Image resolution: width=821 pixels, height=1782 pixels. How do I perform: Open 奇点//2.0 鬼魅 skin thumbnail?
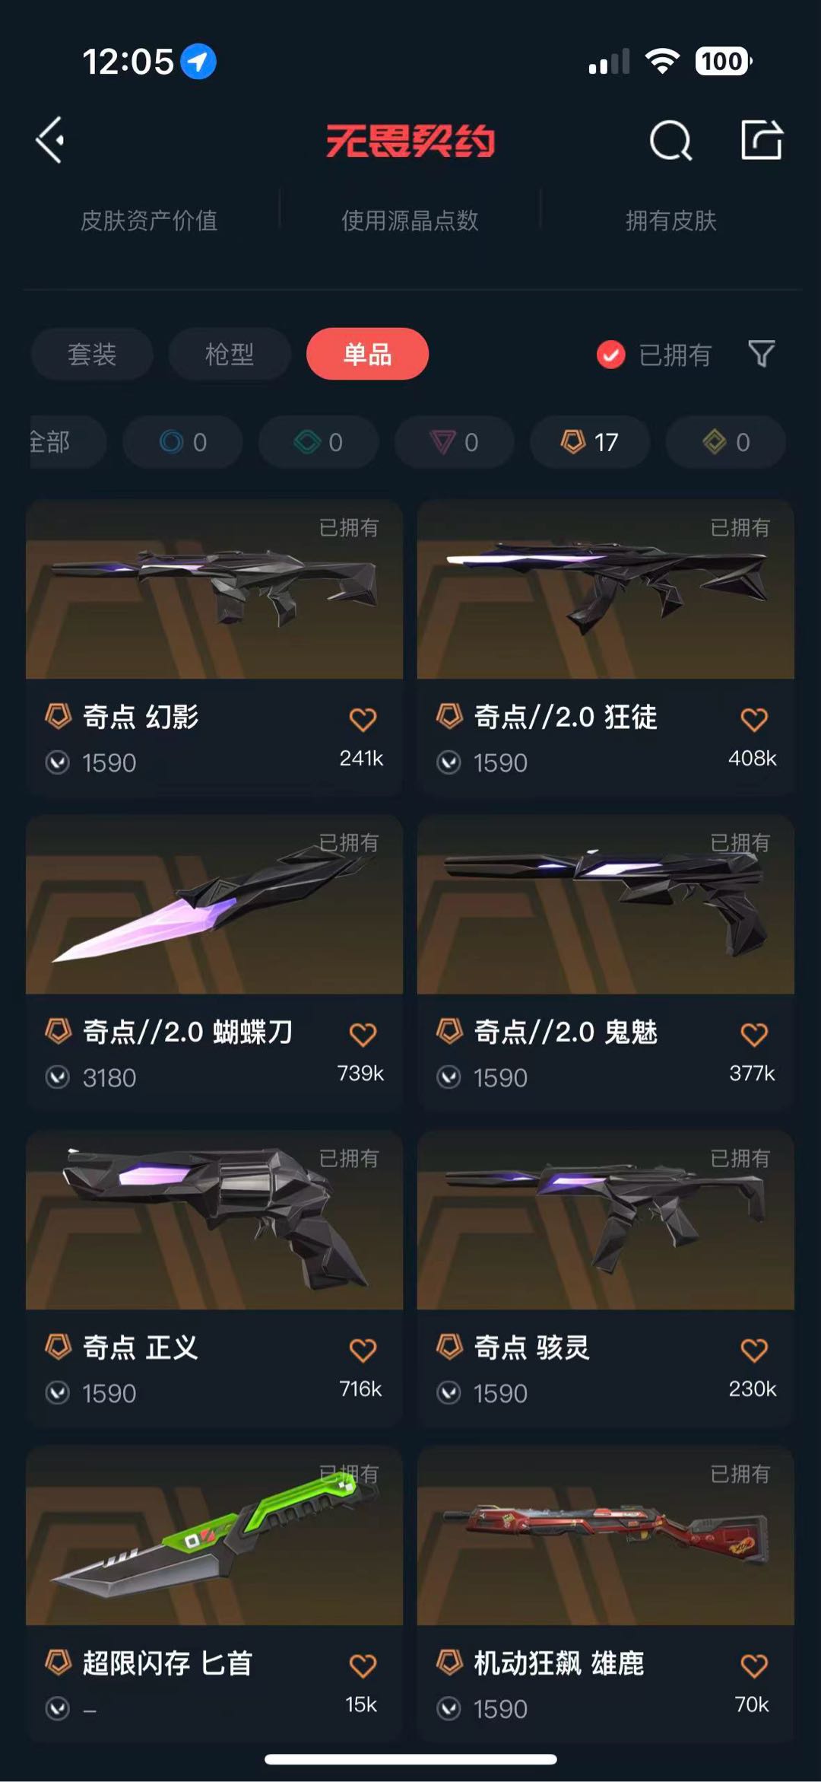[605, 905]
